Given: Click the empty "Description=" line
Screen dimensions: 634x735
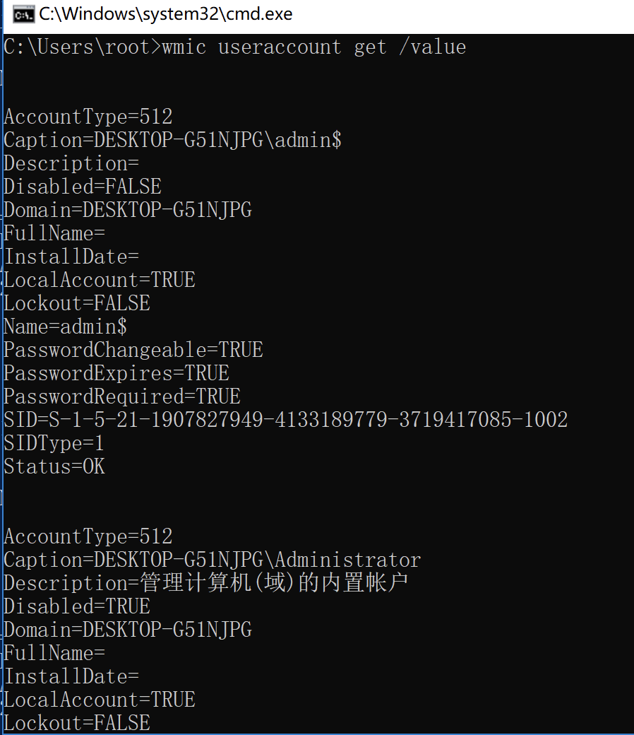Looking at the screenshot, I should tap(71, 163).
